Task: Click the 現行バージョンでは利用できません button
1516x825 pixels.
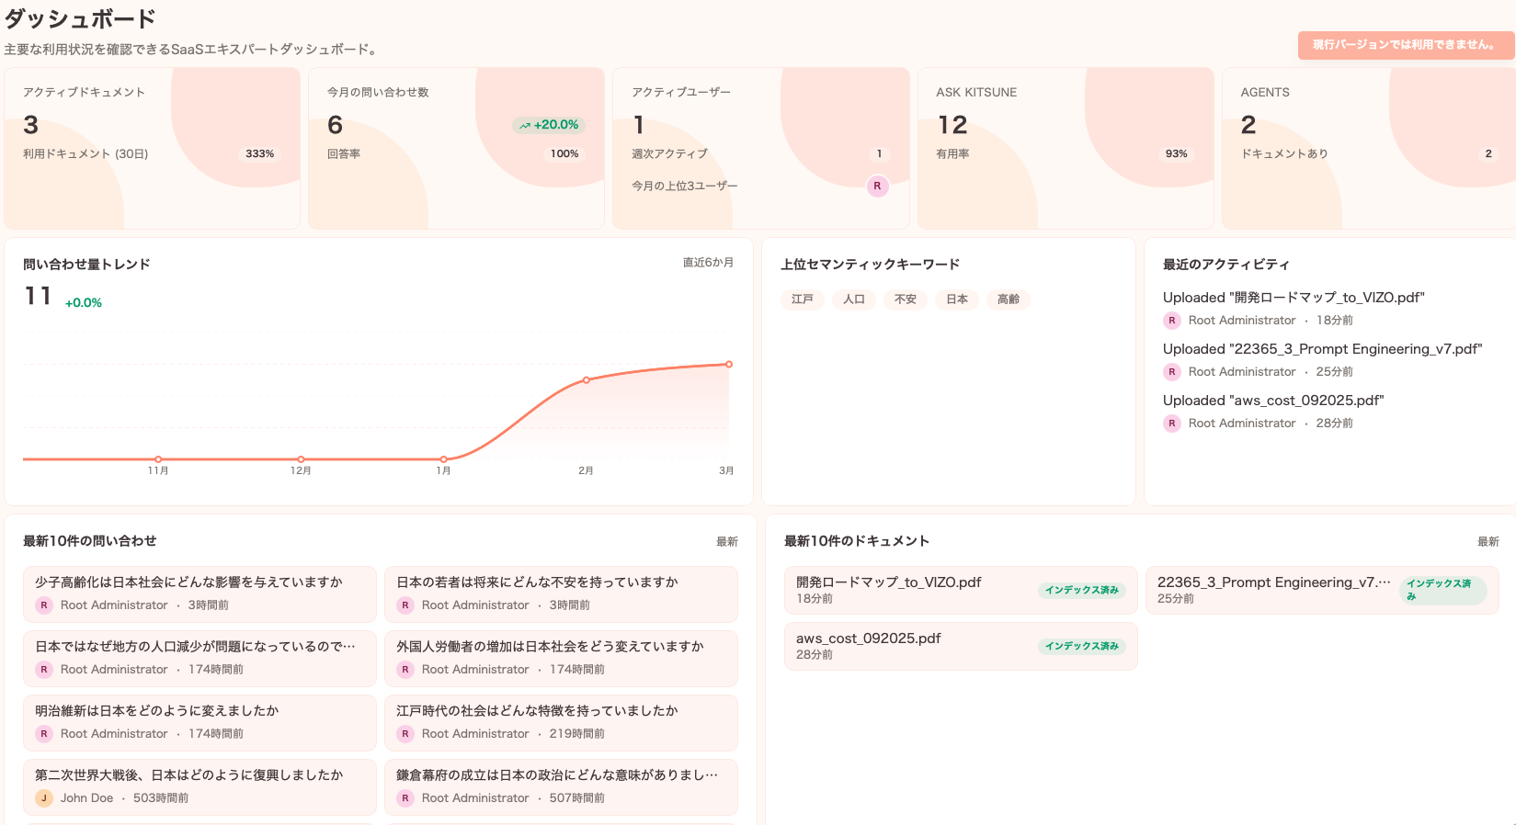Action: (1402, 45)
